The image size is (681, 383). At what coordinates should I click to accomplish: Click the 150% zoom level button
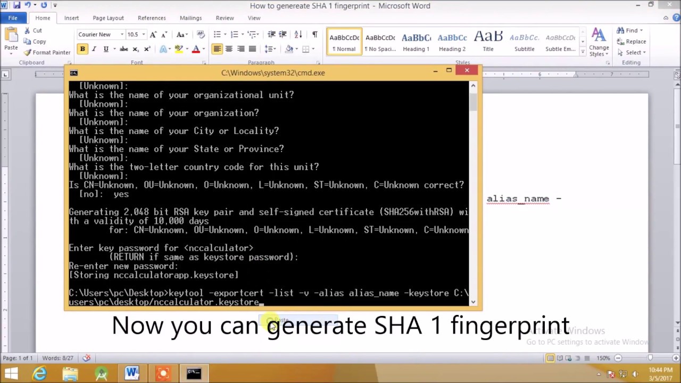tap(603, 358)
